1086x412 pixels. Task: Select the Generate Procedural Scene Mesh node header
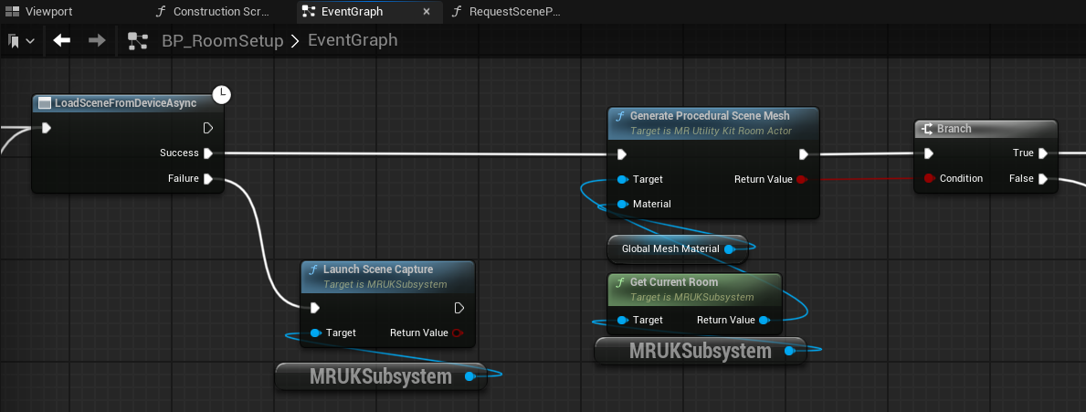[709, 116]
